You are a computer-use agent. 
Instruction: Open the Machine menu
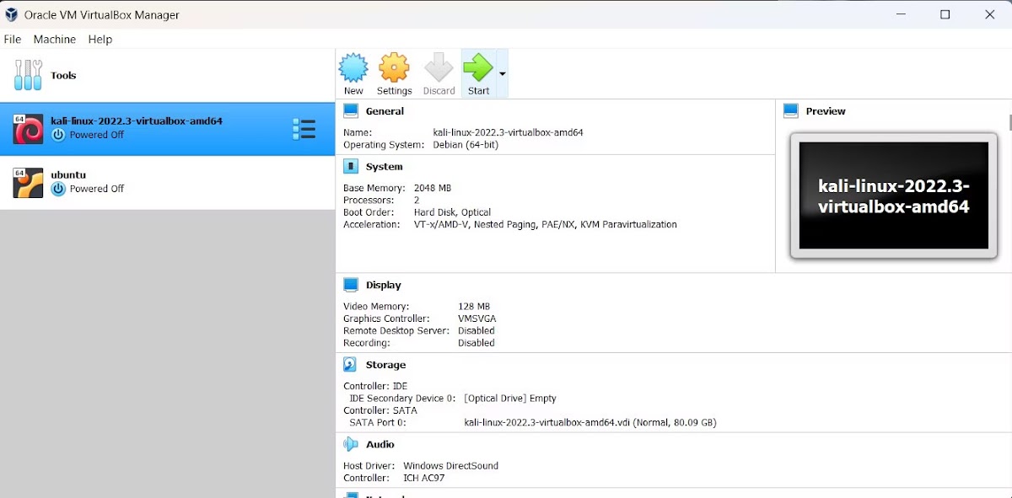point(55,39)
